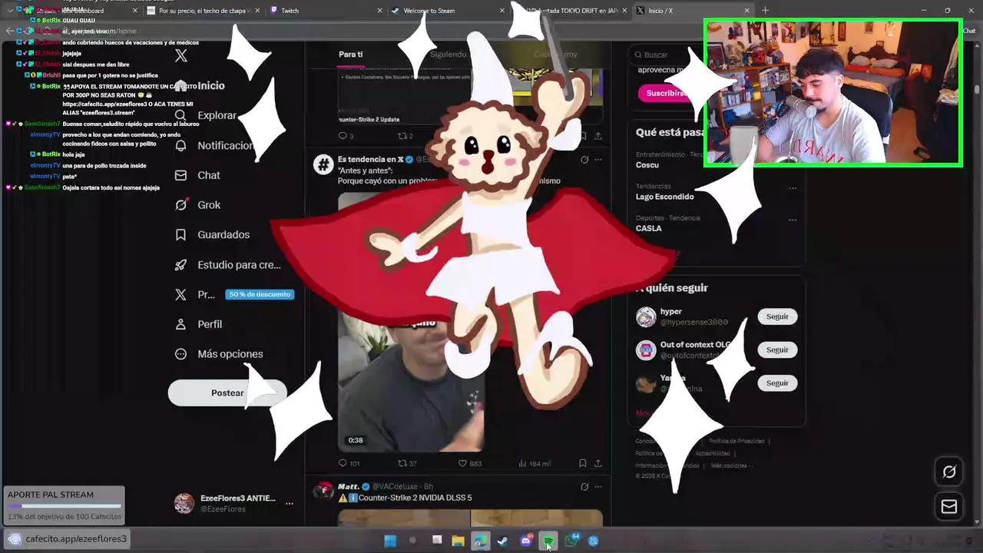The height and width of the screenshot is (553, 983).
Task: Open Spotify from the taskbar
Action: tap(548, 541)
